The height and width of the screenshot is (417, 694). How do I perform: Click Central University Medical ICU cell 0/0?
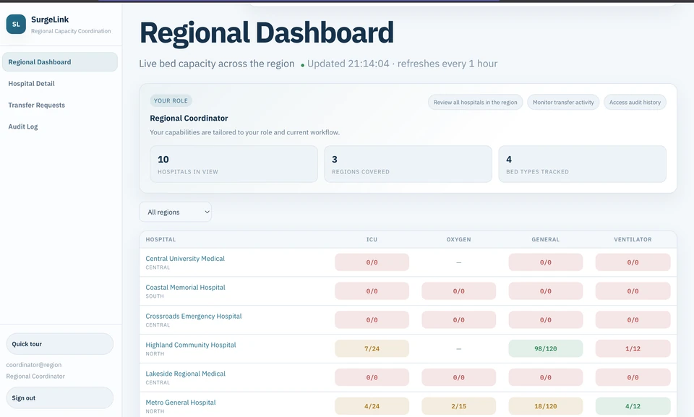tap(372, 262)
